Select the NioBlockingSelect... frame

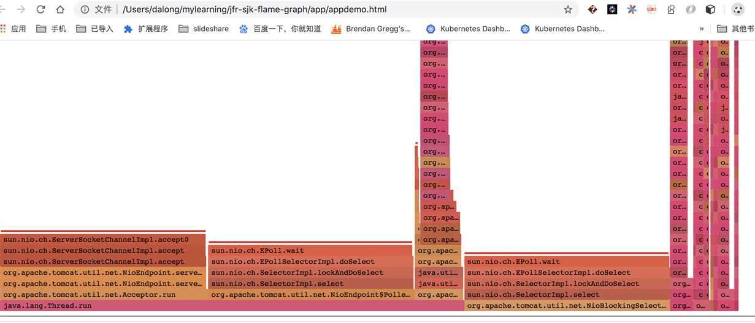coord(567,305)
